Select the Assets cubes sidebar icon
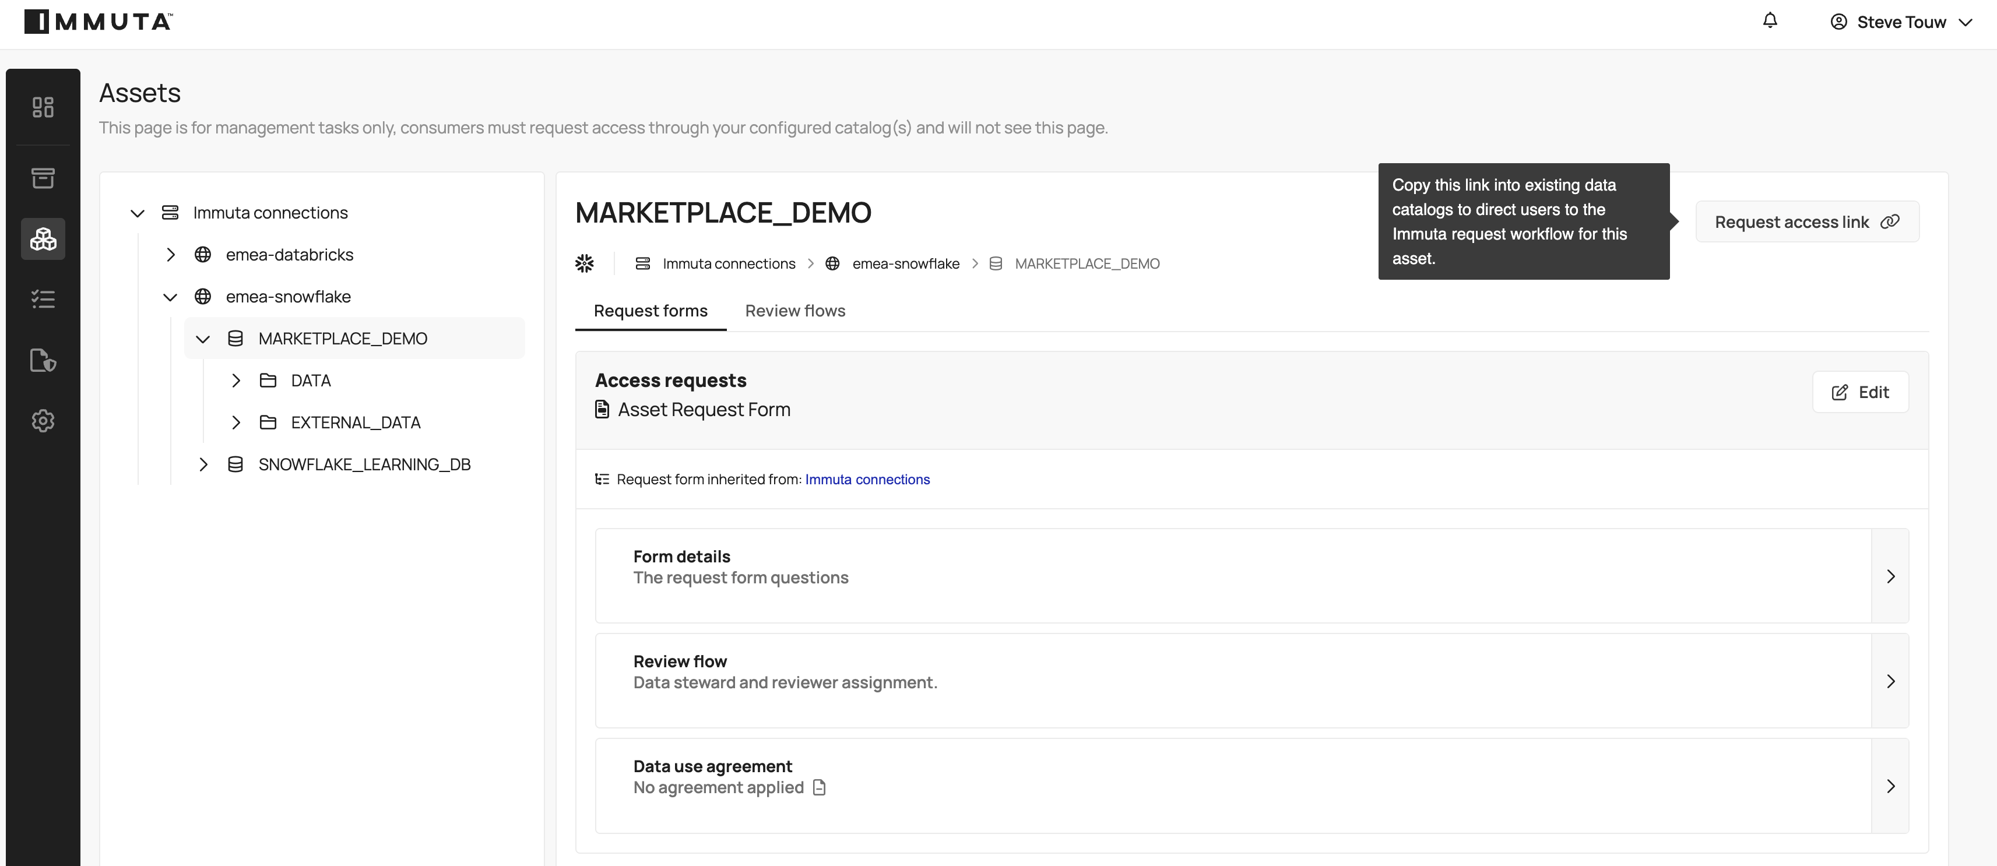 point(43,239)
